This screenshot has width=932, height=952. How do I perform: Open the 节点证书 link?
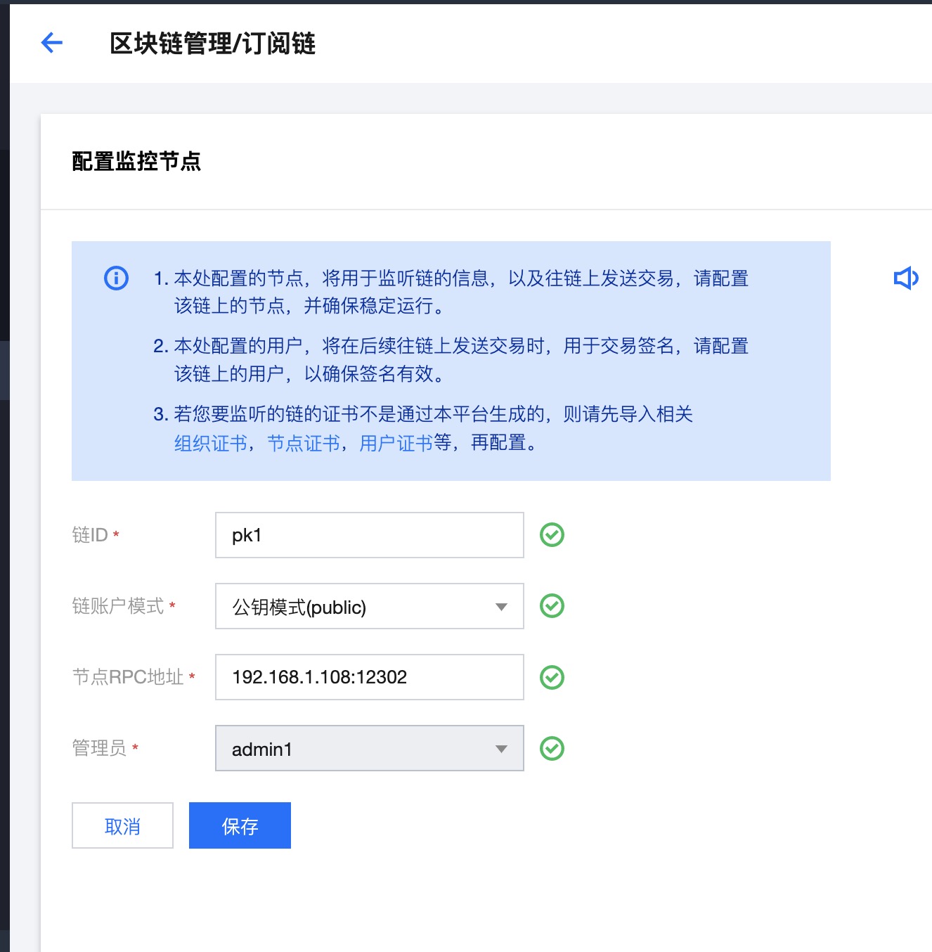pos(304,443)
